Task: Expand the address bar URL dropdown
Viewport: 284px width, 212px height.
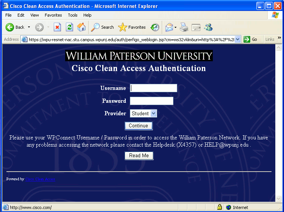Action: click(238, 39)
